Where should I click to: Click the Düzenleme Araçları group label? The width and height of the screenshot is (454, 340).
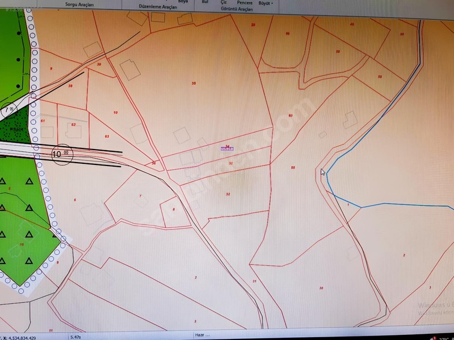point(158,6)
